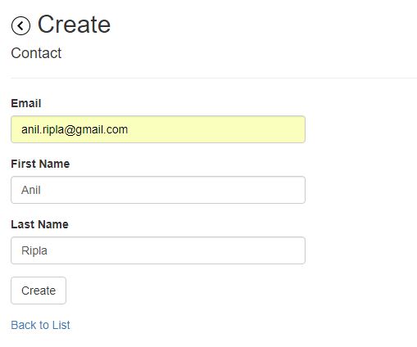Place cursor in anil.ripla@gmail.com text
This screenshot has height=347, width=417.
[75, 129]
